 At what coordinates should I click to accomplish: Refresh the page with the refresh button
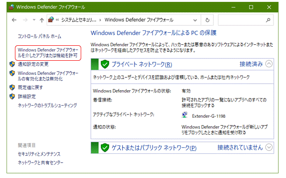pos(208,20)
